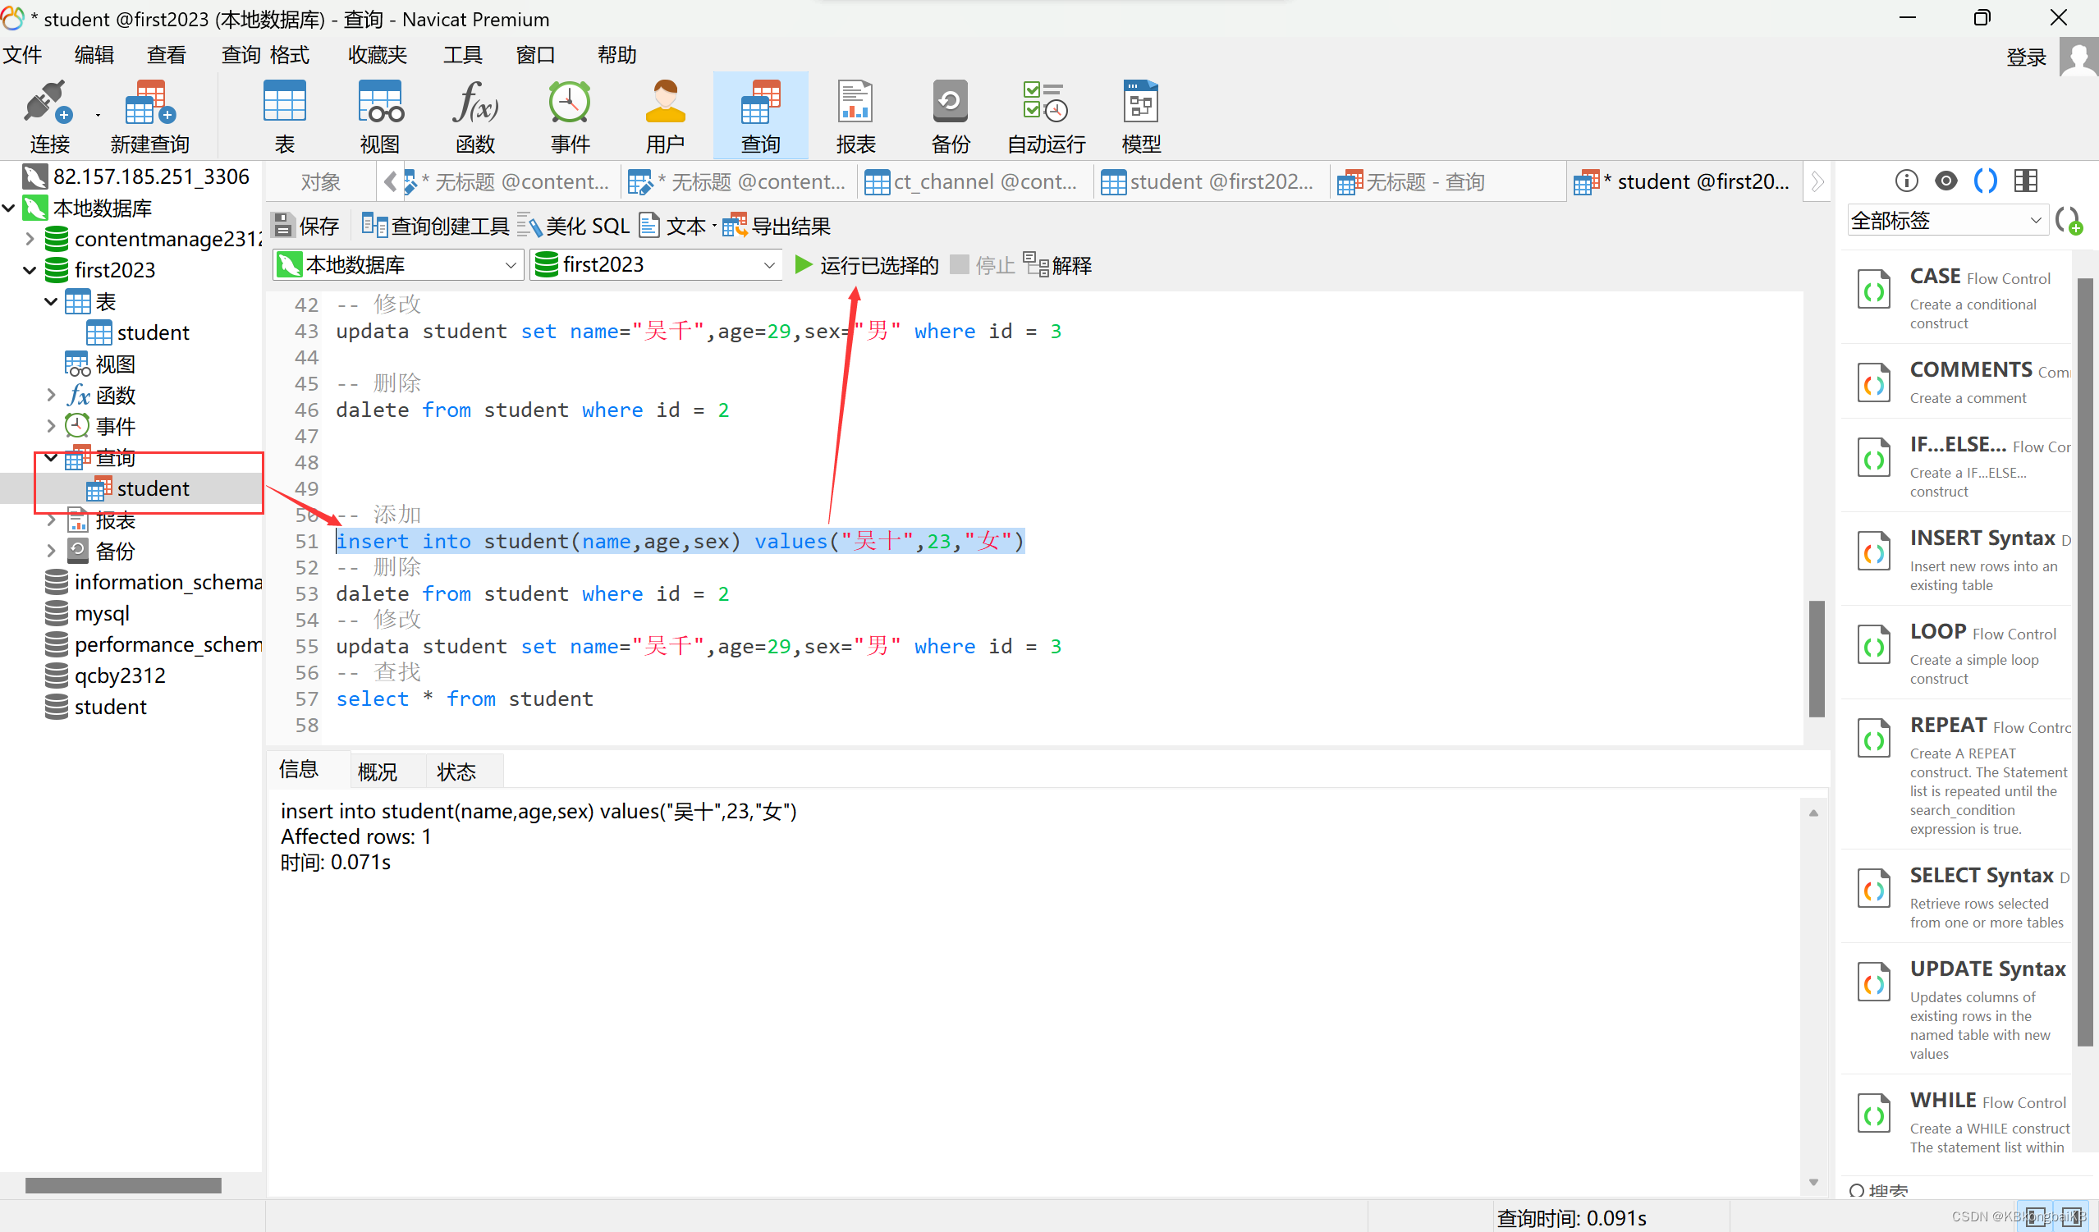This screenshot has width=2099, height=1232.
Task: Open the 收藏夹 menu
Action: (x=378, y=55)
